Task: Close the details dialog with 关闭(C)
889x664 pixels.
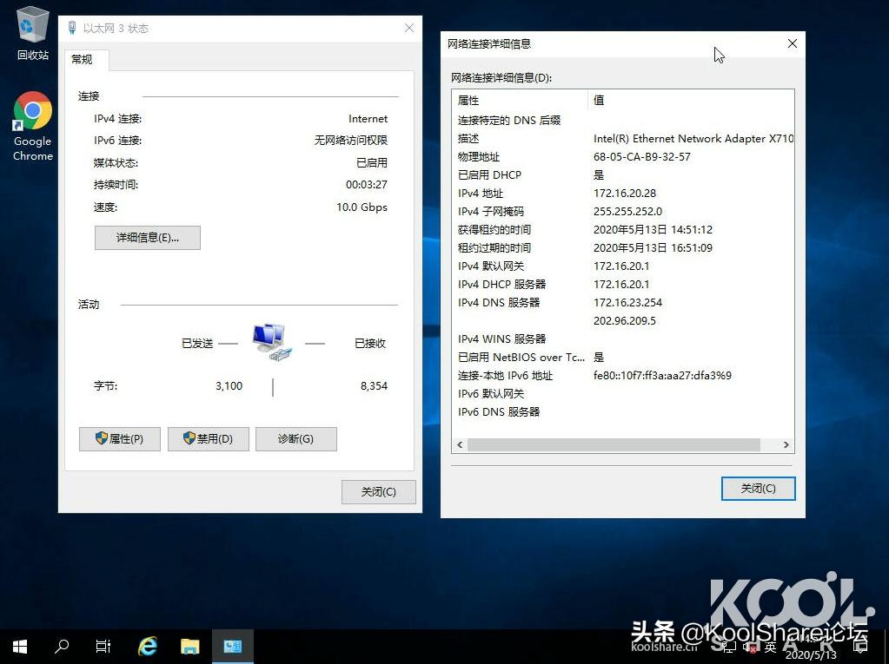Action: click(757, 488)
